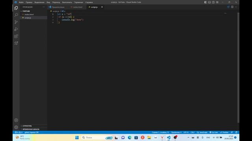Toggle bottom panel layout button
Image resolution: width=252 pixels, height=141 pixels.
[x=209, y=2]
